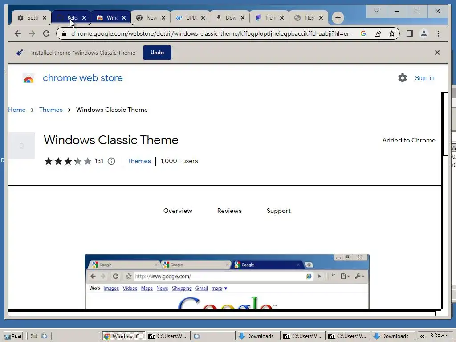Viewport: 456px width, 342px height.
Task: Expand hidden tray icons chevron
Action: [x=422, y=336]
